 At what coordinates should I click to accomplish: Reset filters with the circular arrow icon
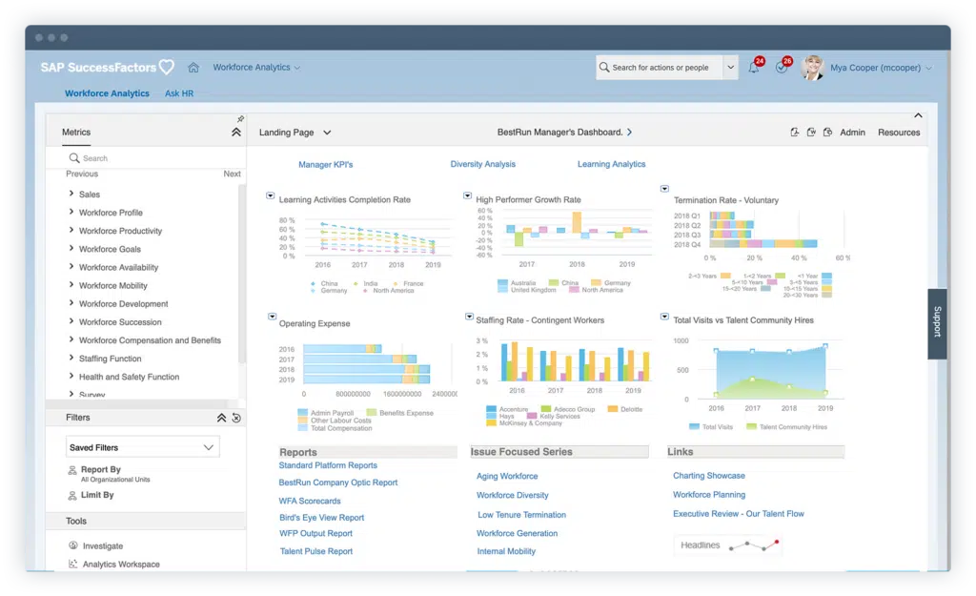click(236, 418)
